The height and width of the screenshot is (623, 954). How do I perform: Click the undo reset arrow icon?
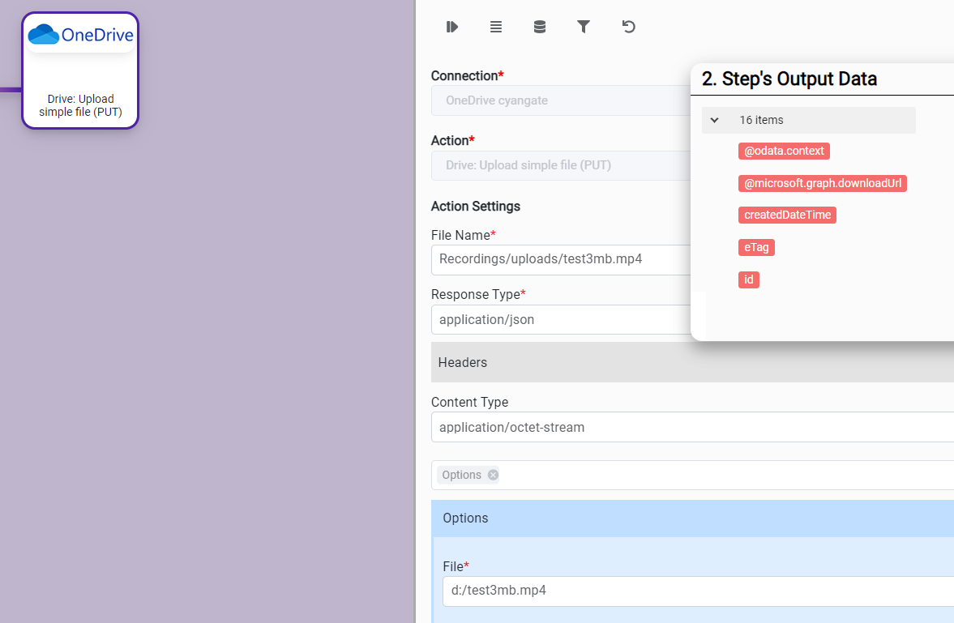628,27
